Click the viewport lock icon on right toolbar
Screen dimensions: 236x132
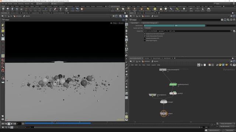click(126, 30)
